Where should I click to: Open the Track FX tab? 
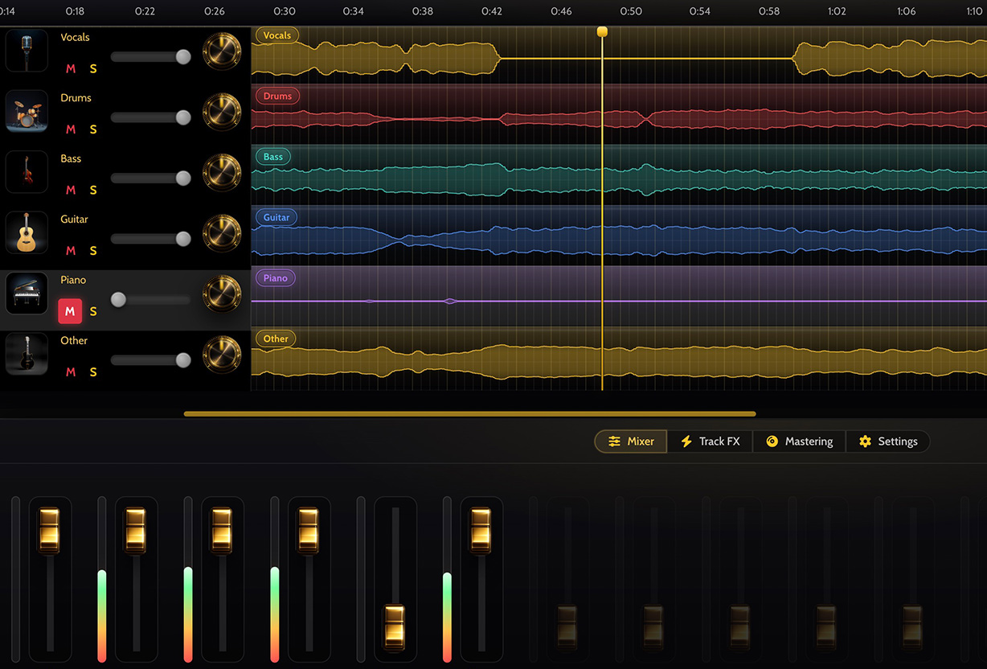click(x=711, y=441)
